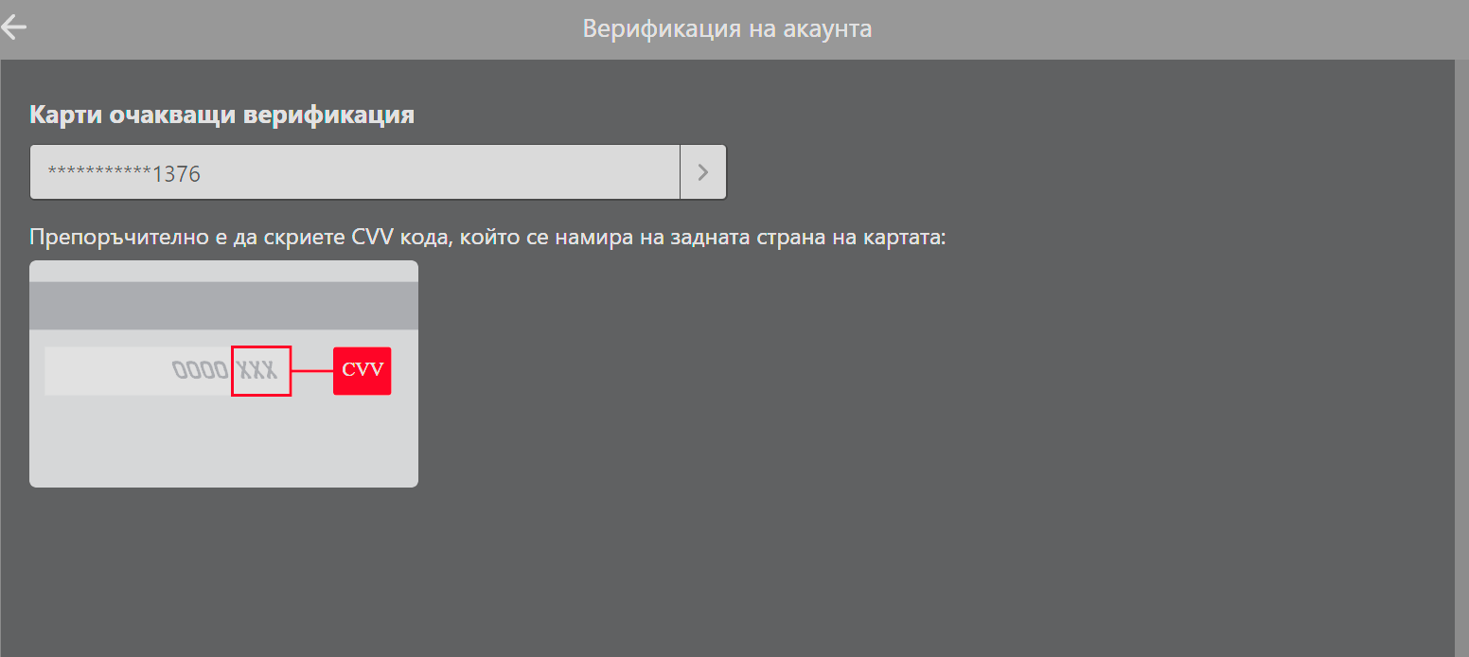Click the vertical scrollbar on the right

(x=1461, y=358)
